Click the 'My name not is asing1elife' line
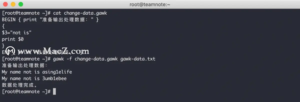Viewport: 300px width, 102px height. coord(37,72)
